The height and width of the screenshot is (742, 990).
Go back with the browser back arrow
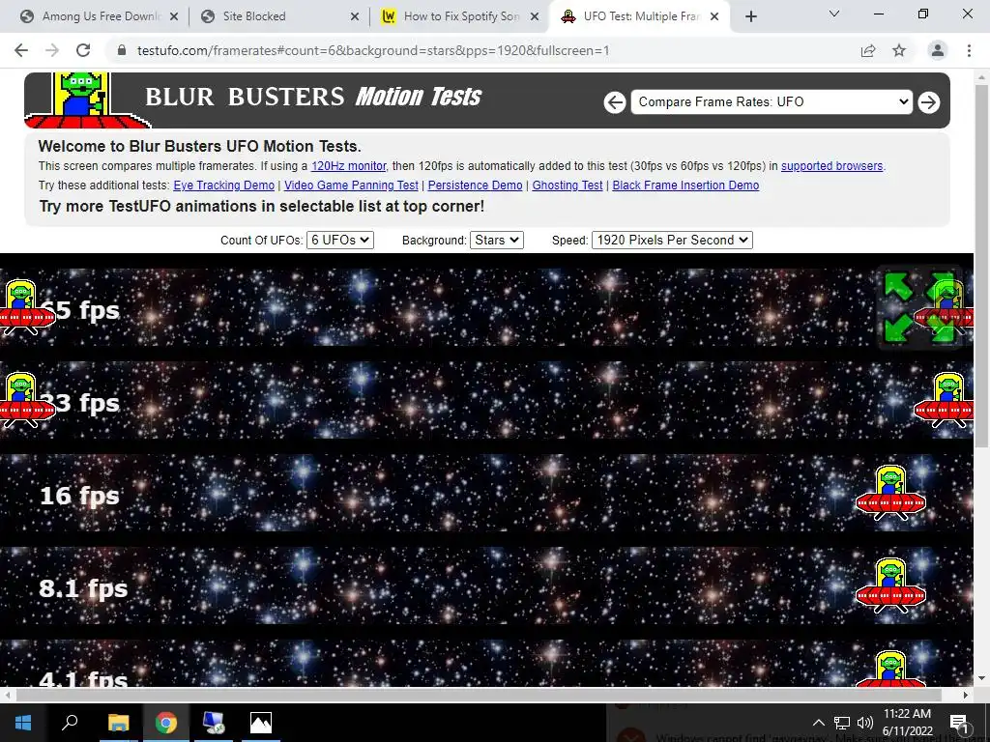point(21,50)
